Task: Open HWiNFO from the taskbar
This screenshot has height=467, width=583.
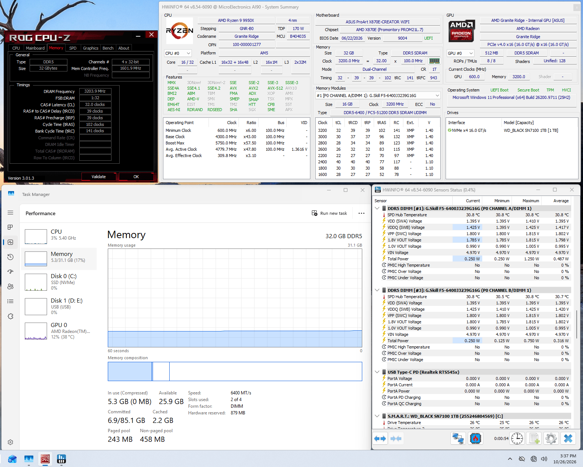Action: coord(61,459)
